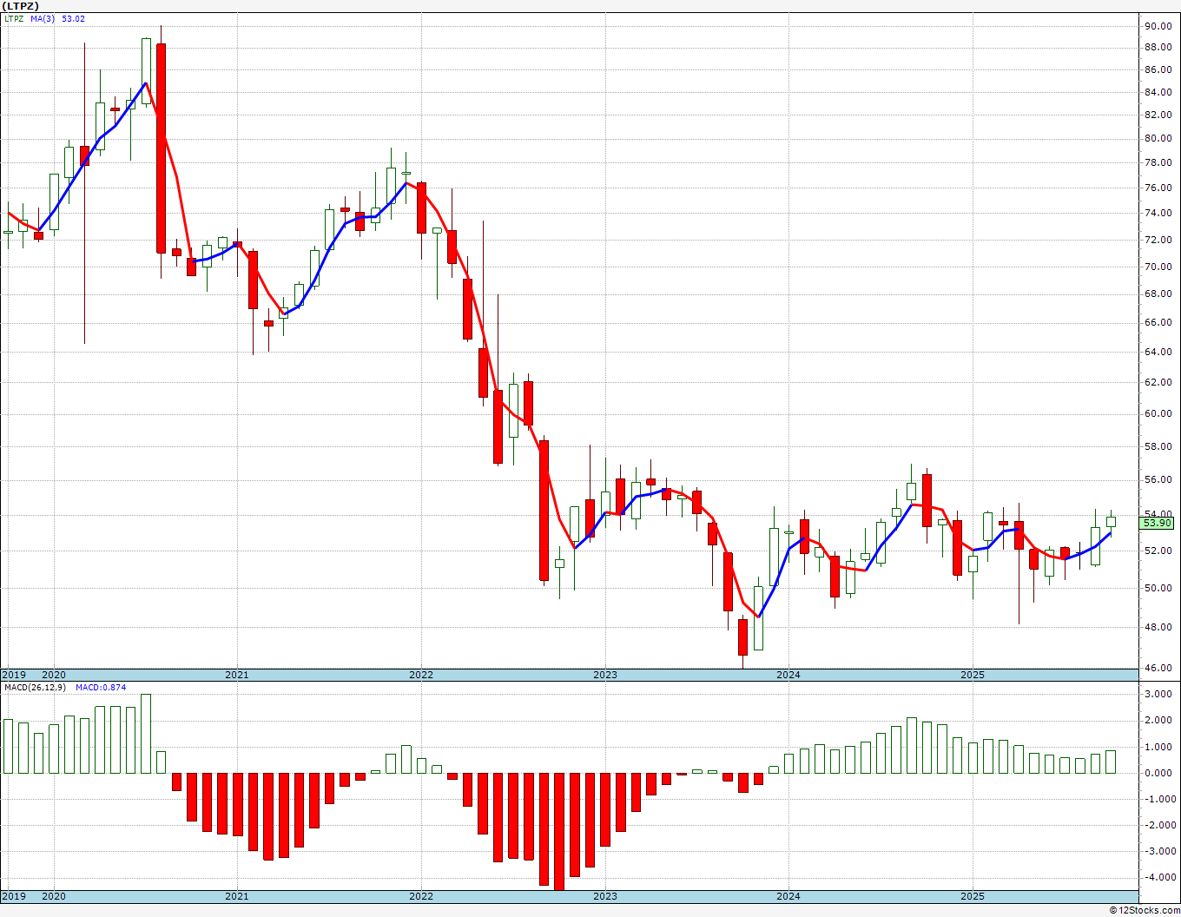Select the LTPZ legend label
This screenshot has width=1181, height=917.
coord(14,18)
